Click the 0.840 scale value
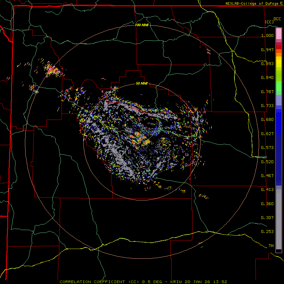This screenshot has width=284, height=284. tap(267, 78)
